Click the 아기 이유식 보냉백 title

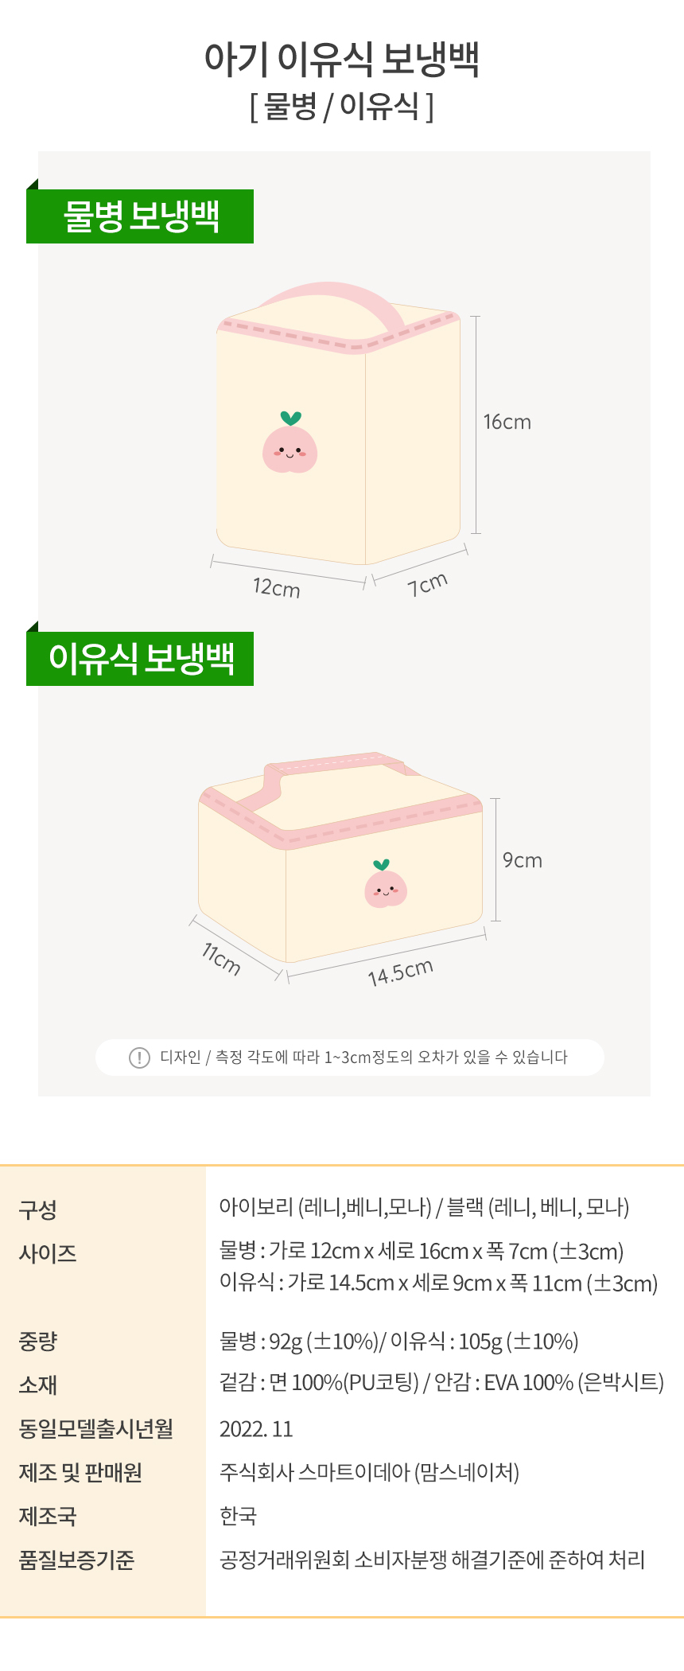(x=342, y=59)
